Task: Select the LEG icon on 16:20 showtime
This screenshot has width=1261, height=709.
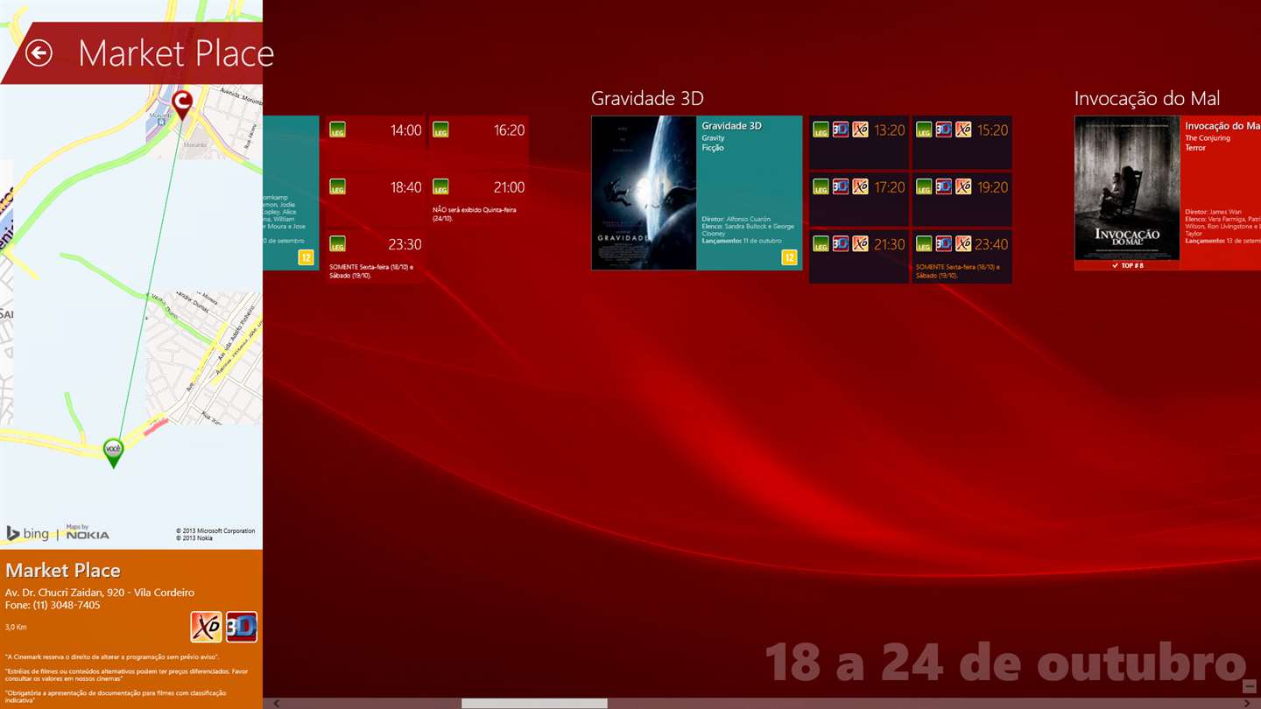Action: [x=440, y=130]
